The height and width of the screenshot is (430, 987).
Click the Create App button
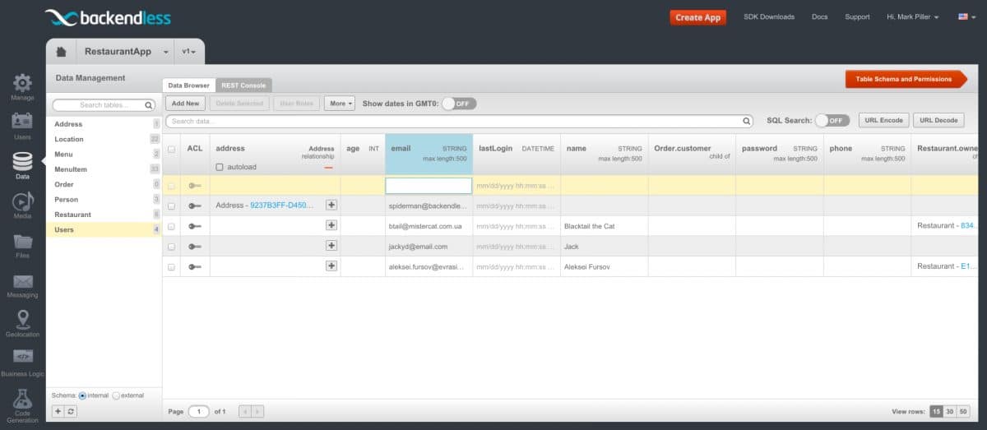click(697, 16)
